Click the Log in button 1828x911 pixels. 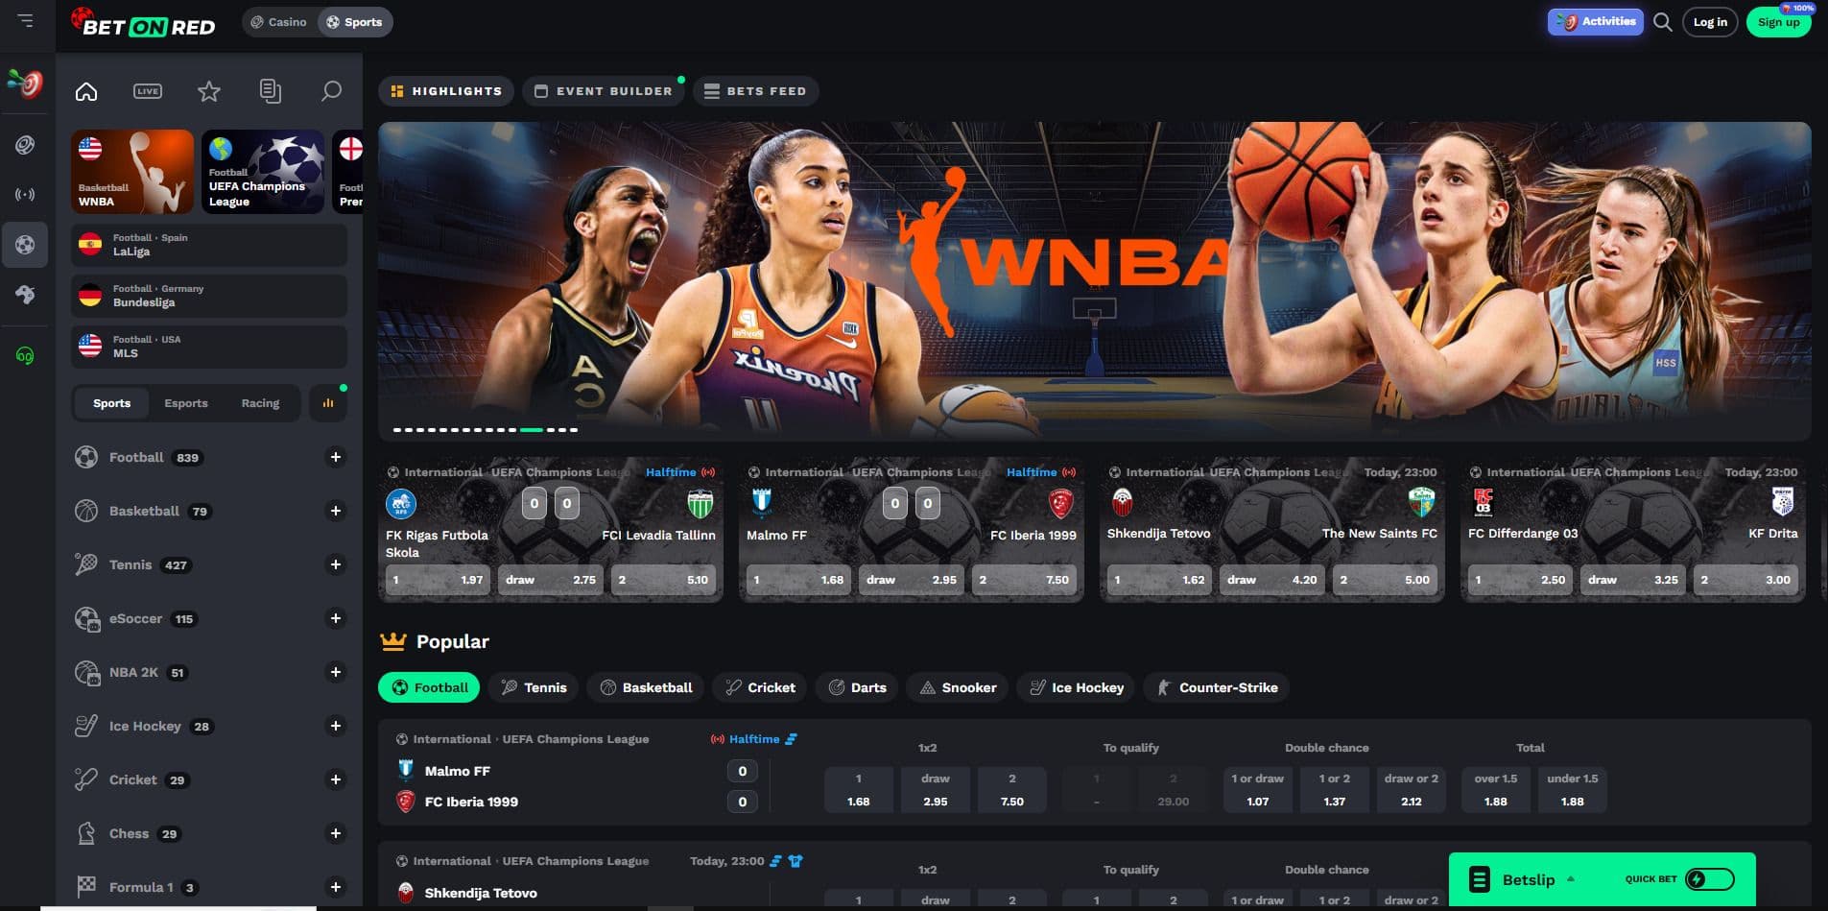1710,22
